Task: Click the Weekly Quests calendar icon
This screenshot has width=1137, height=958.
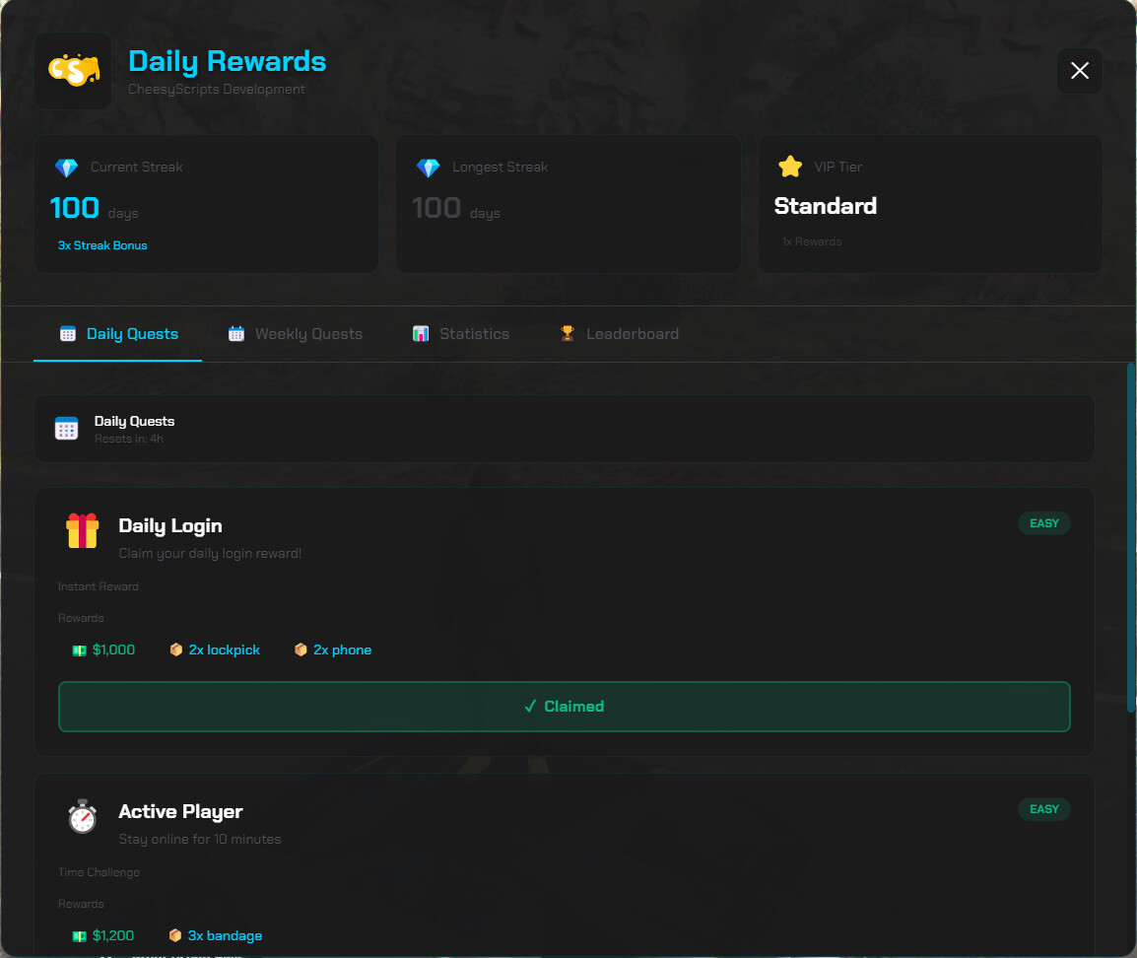Action: [x=236, y=333]
